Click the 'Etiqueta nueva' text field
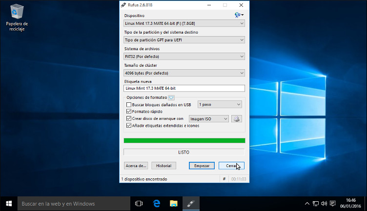367x211 pixels. (x=184, y=88)
